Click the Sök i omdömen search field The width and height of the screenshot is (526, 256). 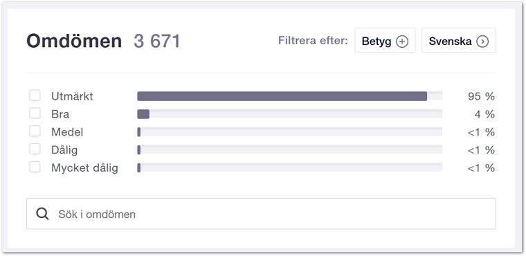point(261,214)
